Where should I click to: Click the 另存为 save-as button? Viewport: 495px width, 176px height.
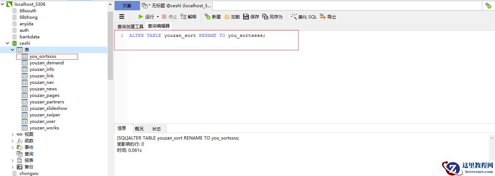click(273, 17)
